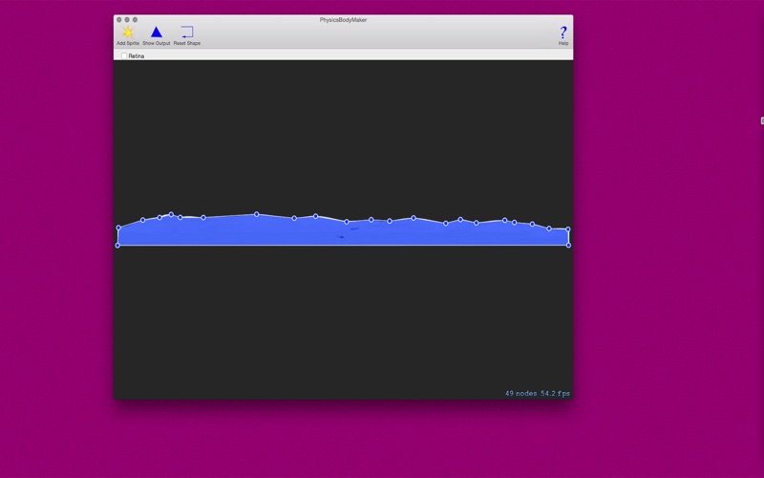Click the Reset Shape toolbar icon
764x478 pixels.
tap(187, 33)
